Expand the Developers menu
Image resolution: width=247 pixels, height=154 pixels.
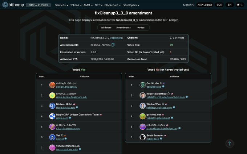pos(131,5)
